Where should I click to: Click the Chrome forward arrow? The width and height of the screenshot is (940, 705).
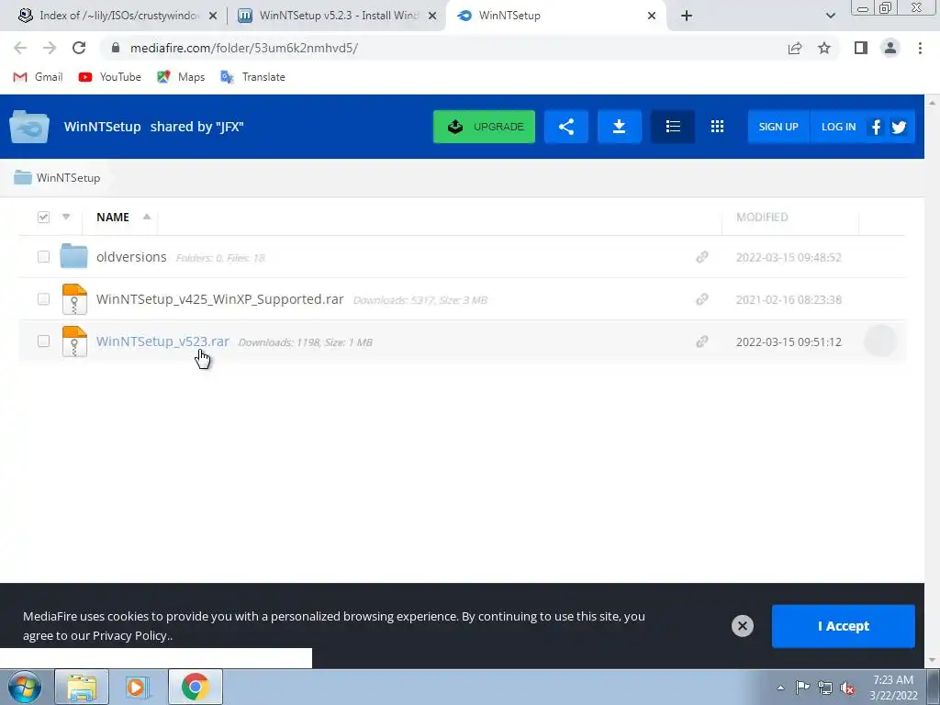tap(50, 48)
